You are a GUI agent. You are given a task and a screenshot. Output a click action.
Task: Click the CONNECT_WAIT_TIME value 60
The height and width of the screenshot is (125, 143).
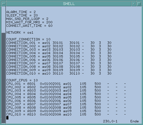[50, 26]
